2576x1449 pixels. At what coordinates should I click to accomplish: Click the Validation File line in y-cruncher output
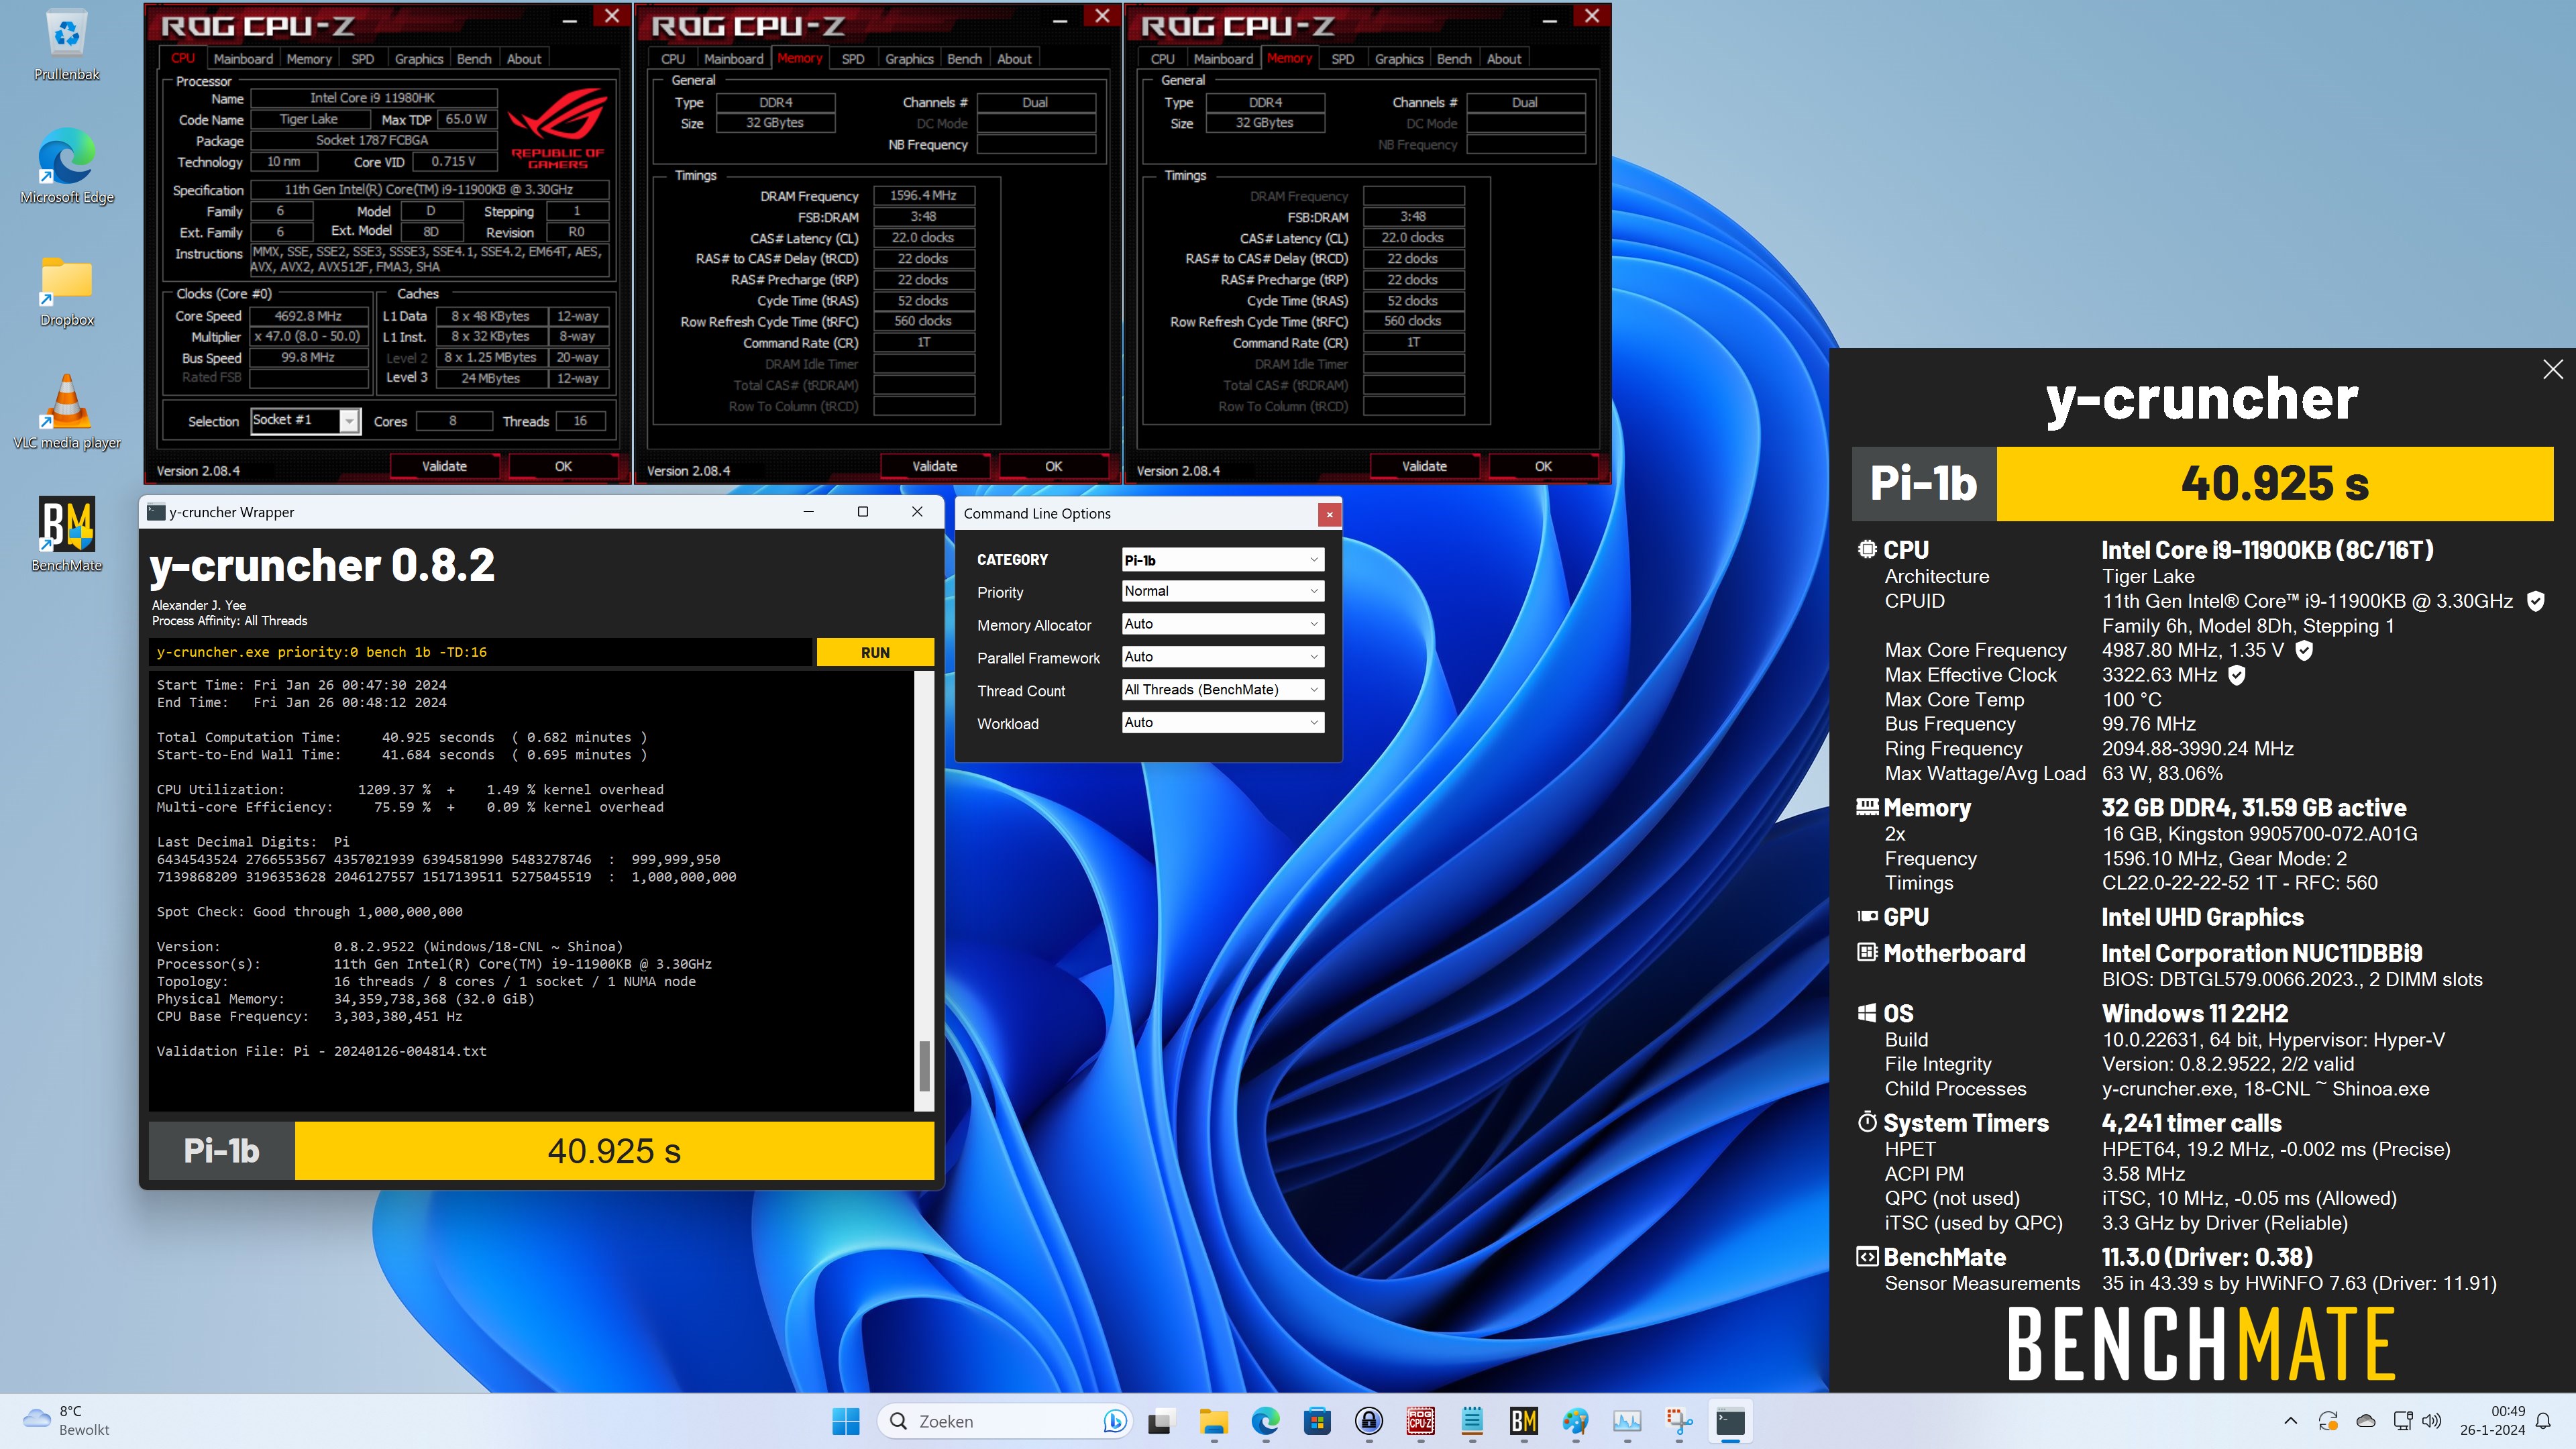pos(321,1051)
